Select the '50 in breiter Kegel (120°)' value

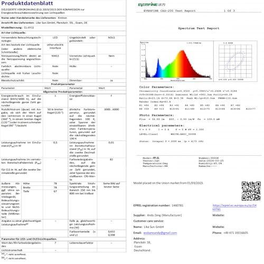[x=55, y=111]
